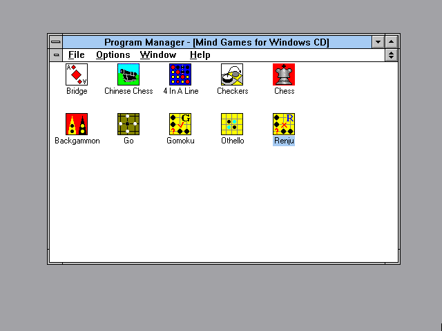Select the Chess king icon
Image resolution: width=442 pixels, height=331 pixels.
tap(284, 74)
